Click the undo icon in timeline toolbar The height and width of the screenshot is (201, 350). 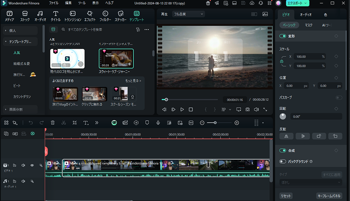(31, 123)
